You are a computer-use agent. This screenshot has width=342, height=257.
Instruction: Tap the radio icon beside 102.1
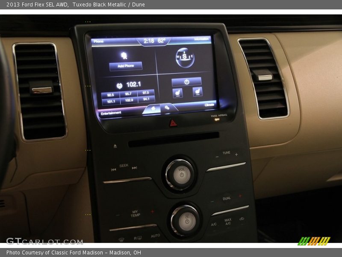(119, 86)
